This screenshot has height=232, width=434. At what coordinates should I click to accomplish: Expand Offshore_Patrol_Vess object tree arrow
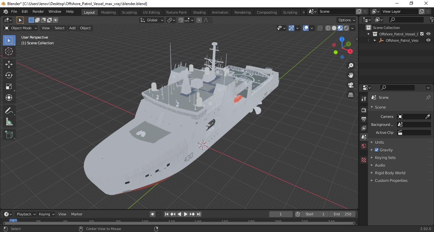[375, 40]
